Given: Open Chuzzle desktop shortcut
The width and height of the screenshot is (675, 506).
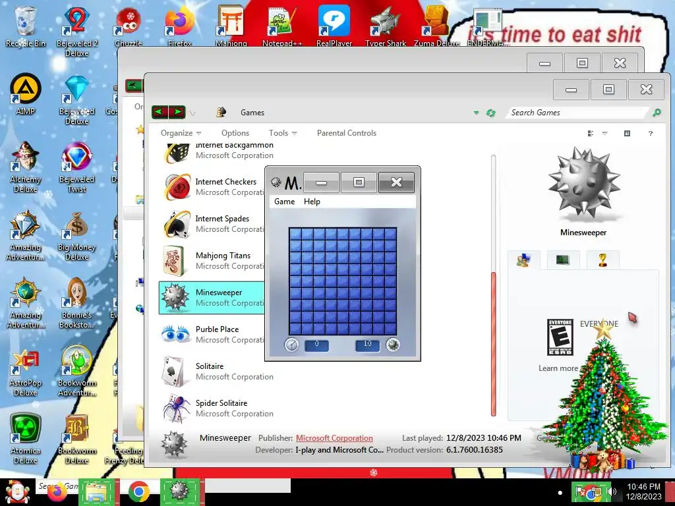Looking at the screenshot, I should pos(128,26).
